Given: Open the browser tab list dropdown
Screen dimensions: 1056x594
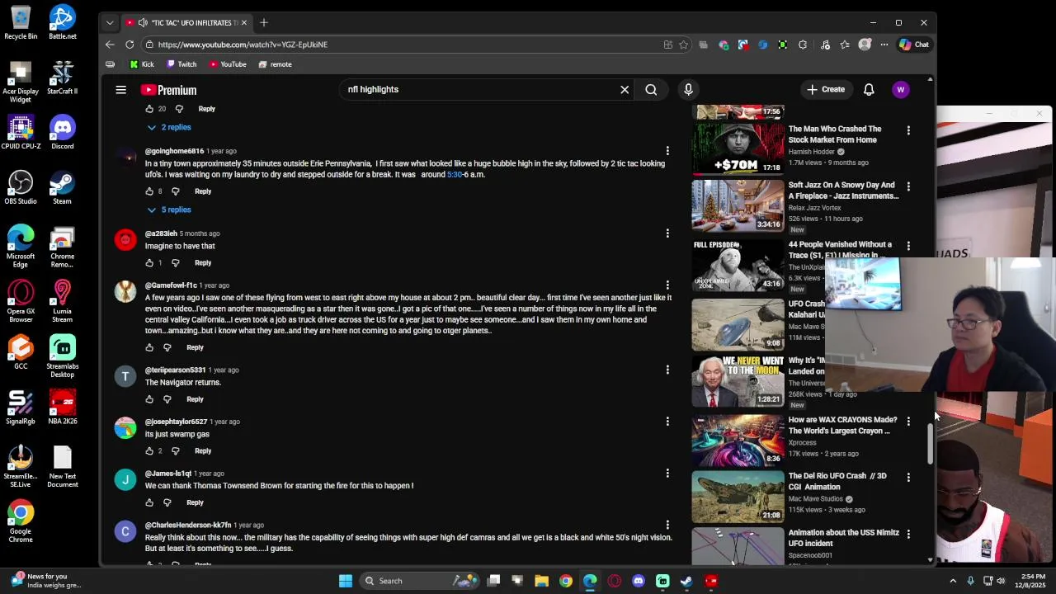Looking at the screenshot, I should 110,22.
